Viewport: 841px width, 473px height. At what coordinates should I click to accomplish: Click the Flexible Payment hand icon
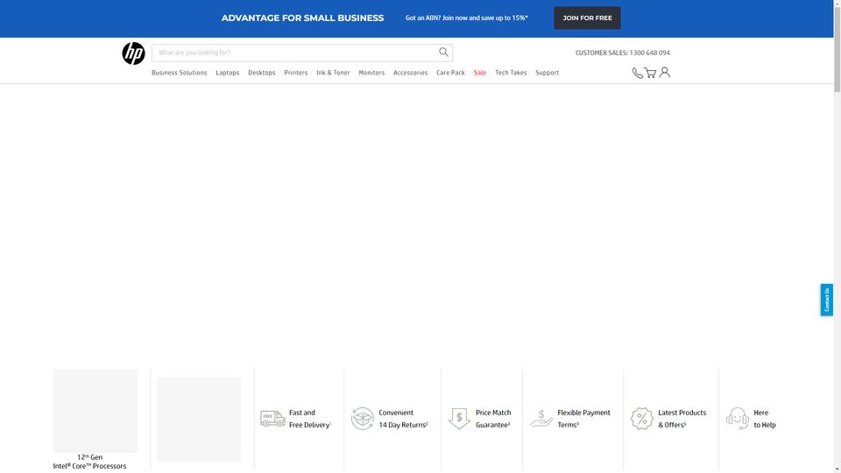coord(541,419)
